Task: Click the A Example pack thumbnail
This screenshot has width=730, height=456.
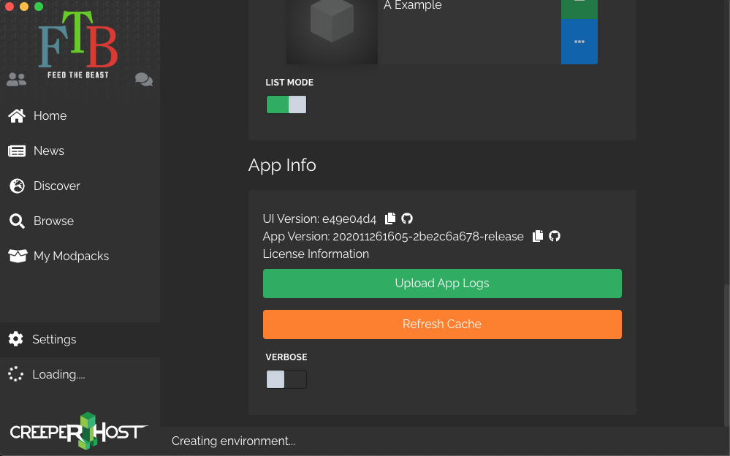Action: (331, 31)
